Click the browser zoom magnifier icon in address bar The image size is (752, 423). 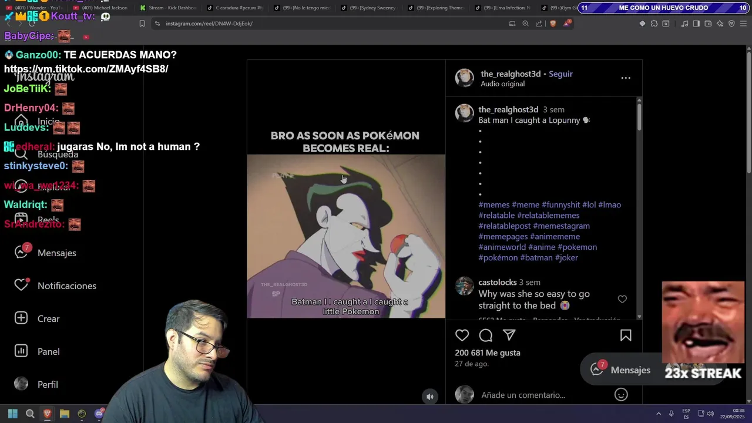[x=525, y=23]
